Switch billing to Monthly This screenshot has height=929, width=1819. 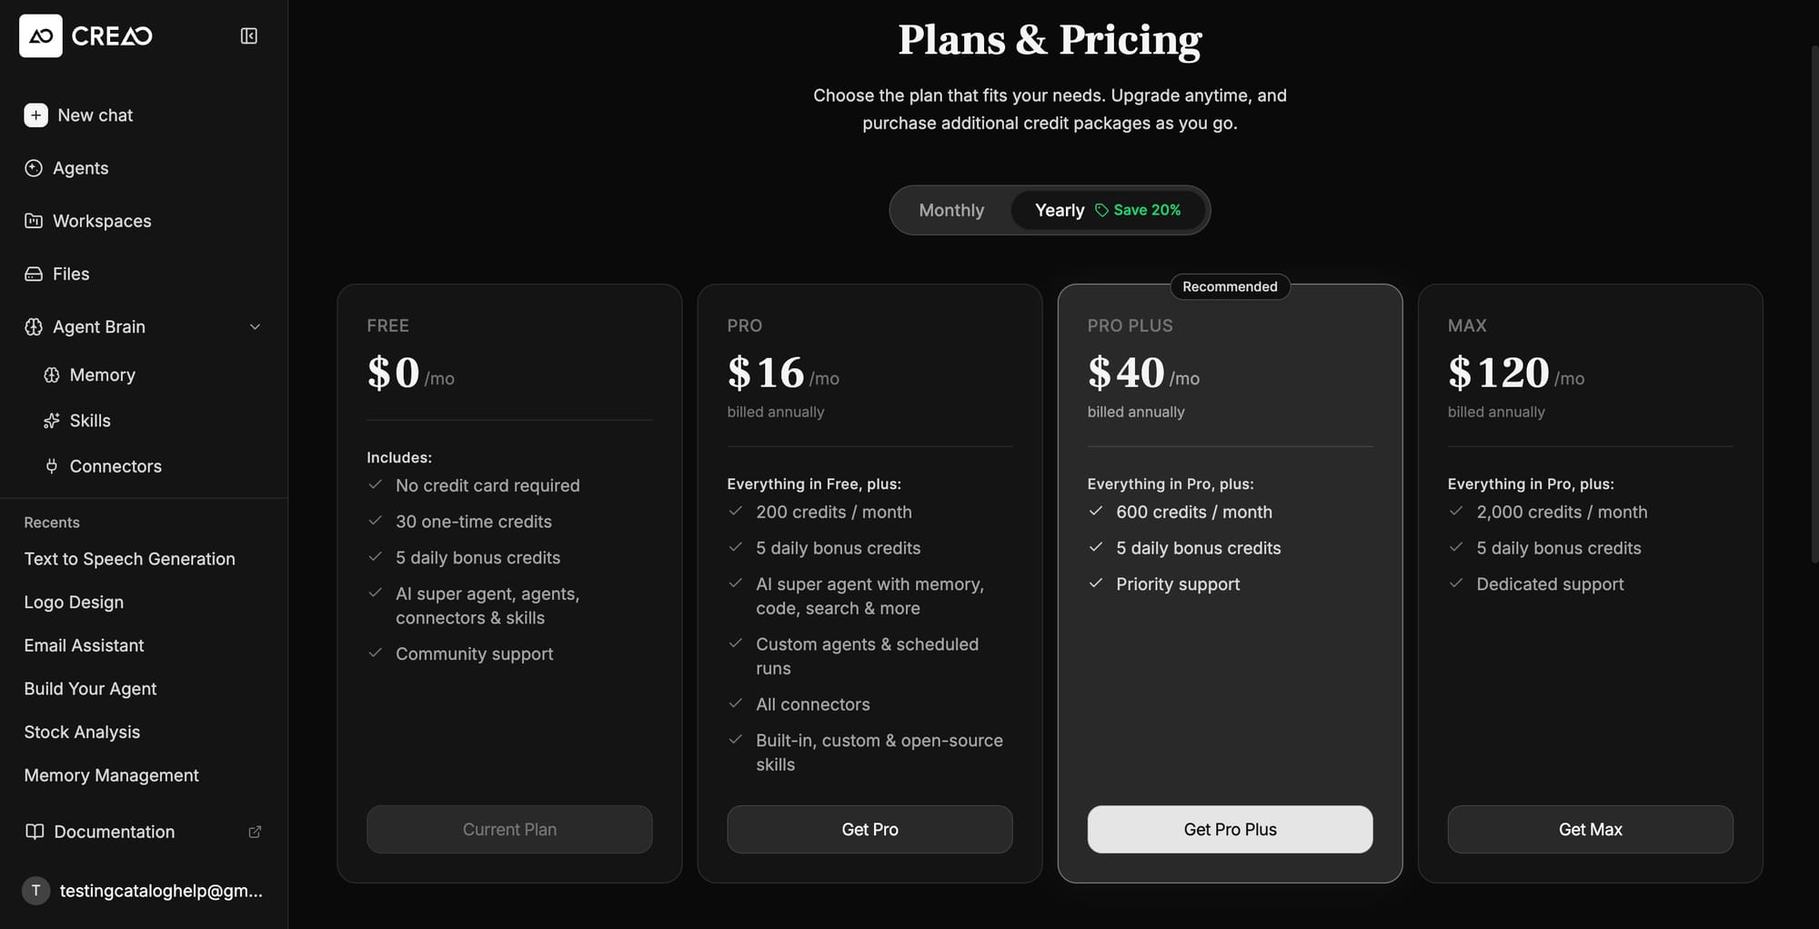point(951,210)
